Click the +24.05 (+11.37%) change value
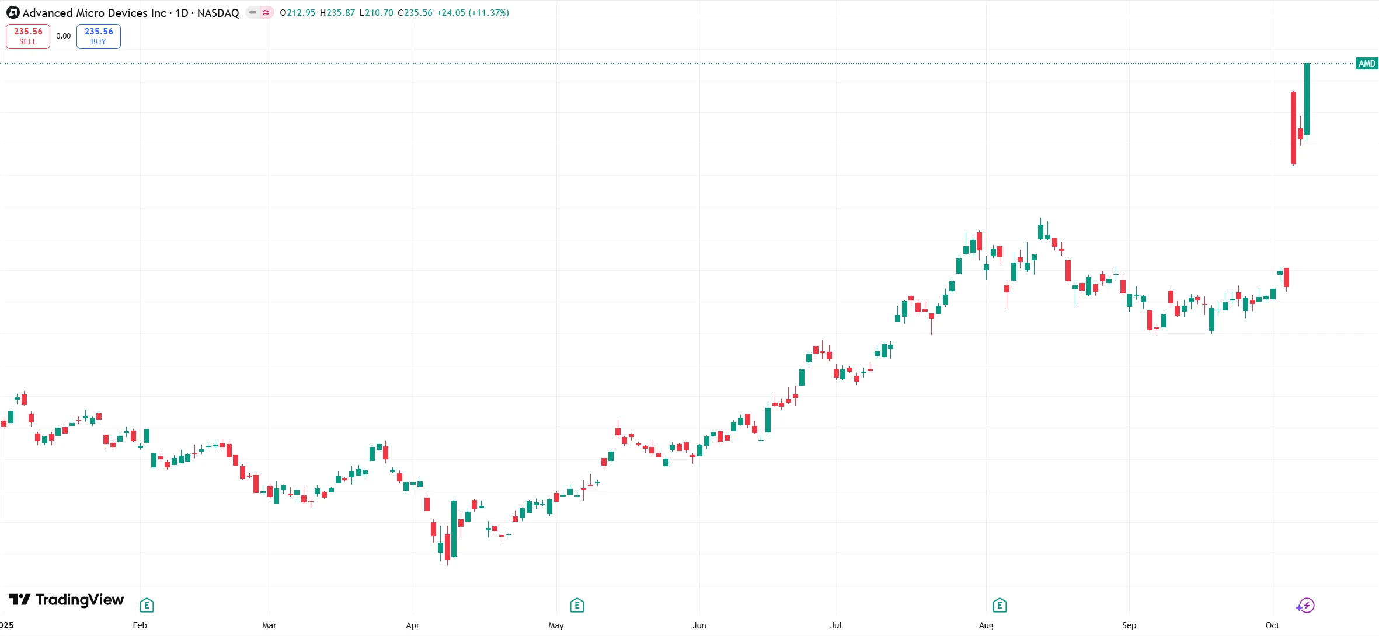Viewport: 1379px width, 636px height. click(x=473, y=13)
